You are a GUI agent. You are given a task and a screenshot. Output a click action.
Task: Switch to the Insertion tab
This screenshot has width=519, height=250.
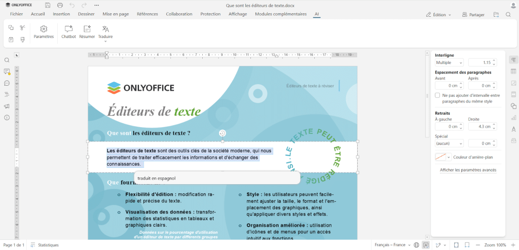click(61, 14)
